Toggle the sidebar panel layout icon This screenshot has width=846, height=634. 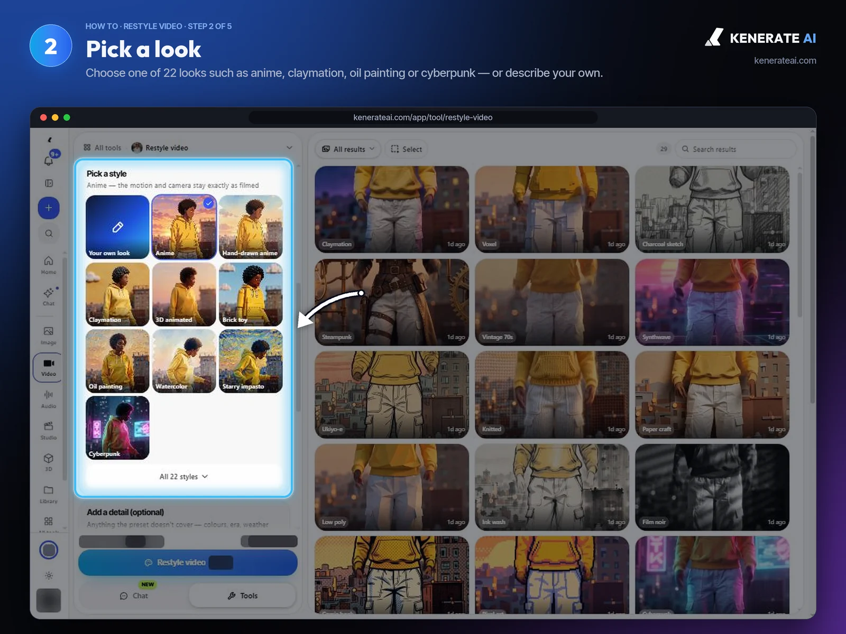[49, 183]
